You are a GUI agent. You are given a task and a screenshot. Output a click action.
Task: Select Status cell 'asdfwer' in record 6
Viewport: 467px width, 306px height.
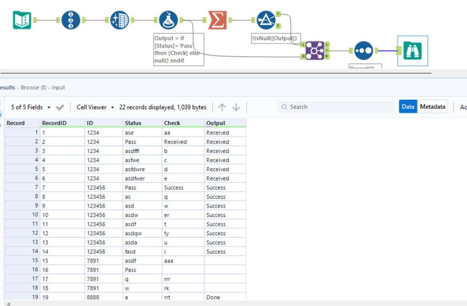point(143,178)
